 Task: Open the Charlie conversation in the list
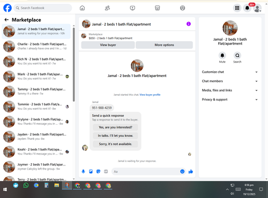point(36,46)
